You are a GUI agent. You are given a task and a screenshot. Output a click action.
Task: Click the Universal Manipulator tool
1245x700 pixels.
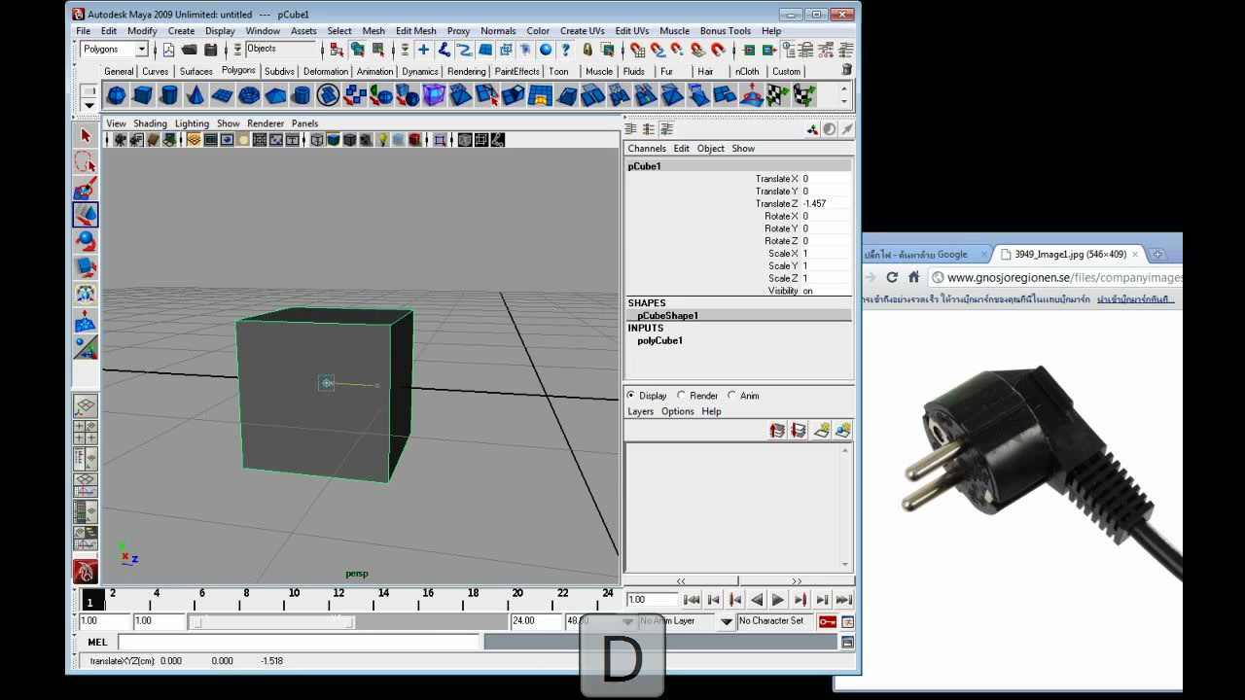(x=86, y=294)
